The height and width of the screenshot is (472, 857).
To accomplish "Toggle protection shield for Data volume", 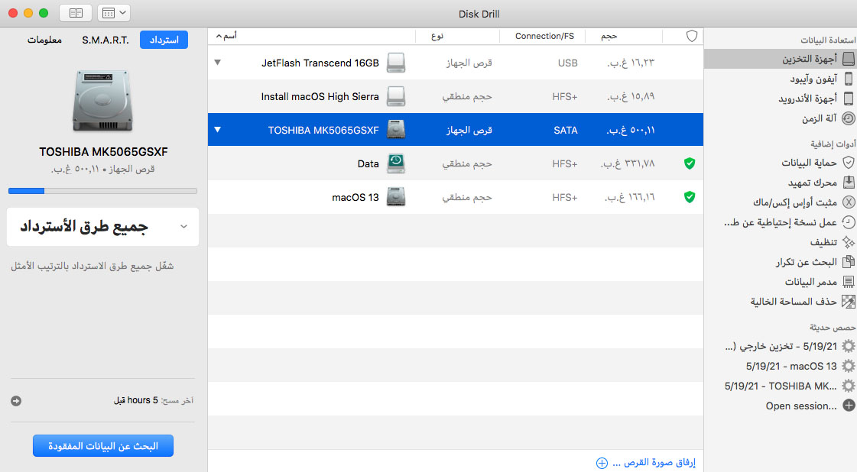I will [x=690, y=163].
